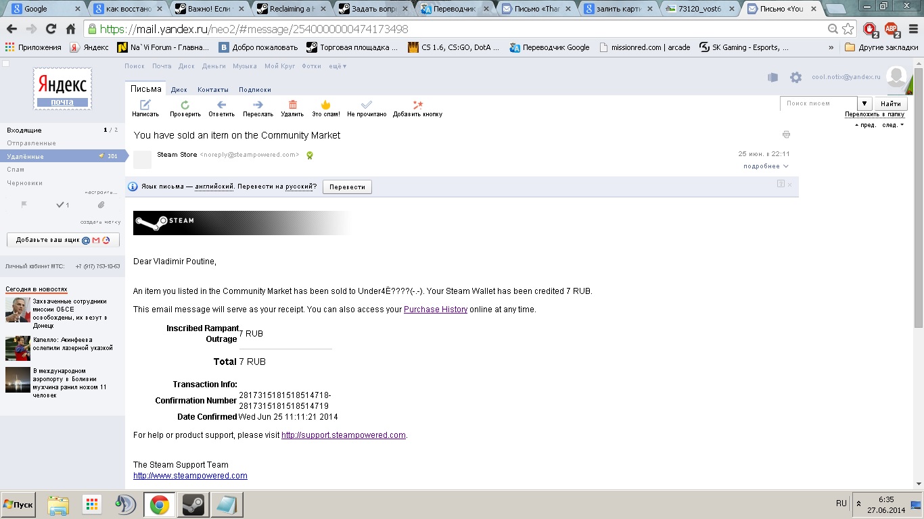Open Steam from the taskbar
Image resolution: width=924 pixels, height=519 pixels.
coord(193,505)
